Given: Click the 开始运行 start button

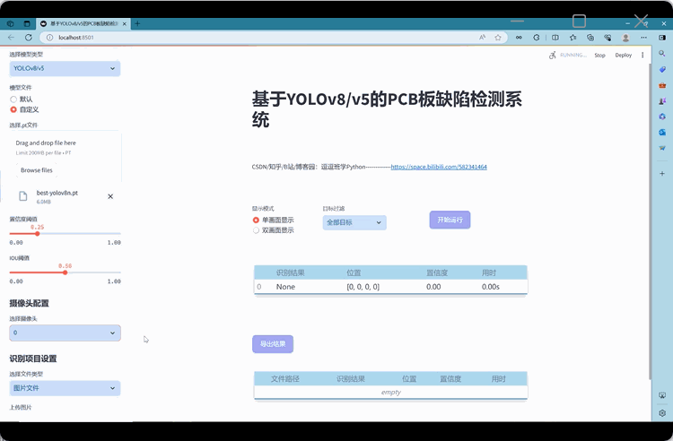Looking at the screenshot, I should click(450, 220).
